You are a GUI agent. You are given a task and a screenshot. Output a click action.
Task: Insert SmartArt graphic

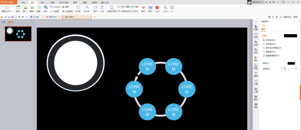click(56, 7)
